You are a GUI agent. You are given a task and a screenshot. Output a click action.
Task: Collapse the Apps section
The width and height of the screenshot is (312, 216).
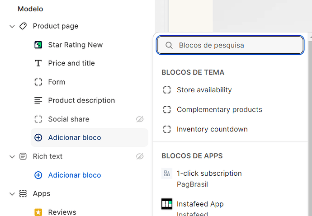pos(12,193)
